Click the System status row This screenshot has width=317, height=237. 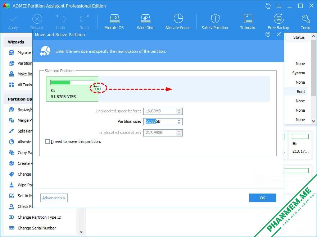298,73
